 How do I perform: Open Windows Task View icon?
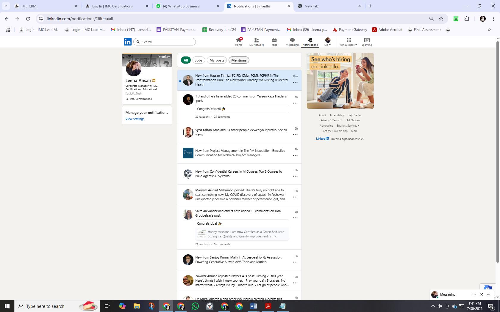coord(107,306)
